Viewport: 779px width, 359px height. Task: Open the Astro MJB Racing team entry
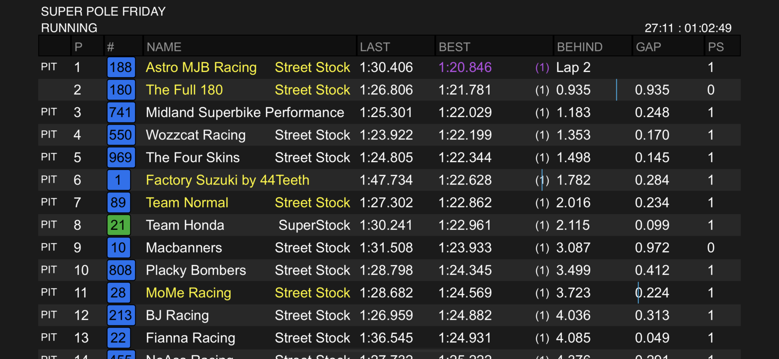201,68
